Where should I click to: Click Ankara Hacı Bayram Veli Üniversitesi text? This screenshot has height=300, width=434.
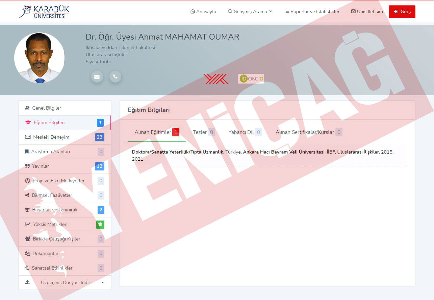coord(284,152)
